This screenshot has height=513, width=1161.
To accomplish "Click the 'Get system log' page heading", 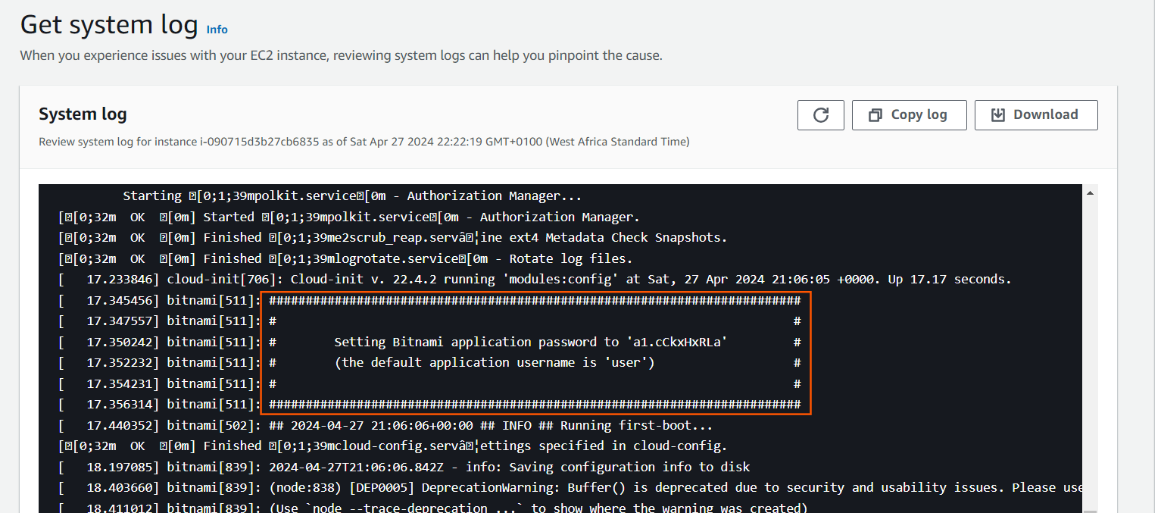I will click(x=109, y=25).
